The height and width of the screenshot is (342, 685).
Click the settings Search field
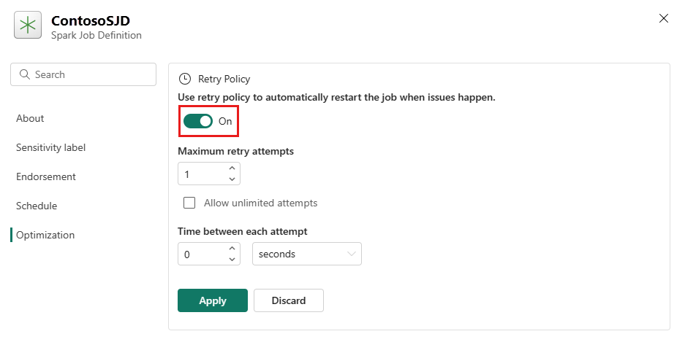(x=83, y=74)
